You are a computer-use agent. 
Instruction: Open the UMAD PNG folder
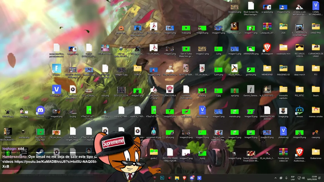[316, 28]
